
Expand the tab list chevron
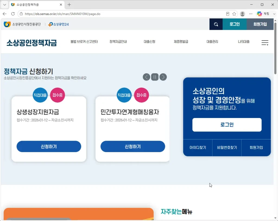(x=5, y=5)
